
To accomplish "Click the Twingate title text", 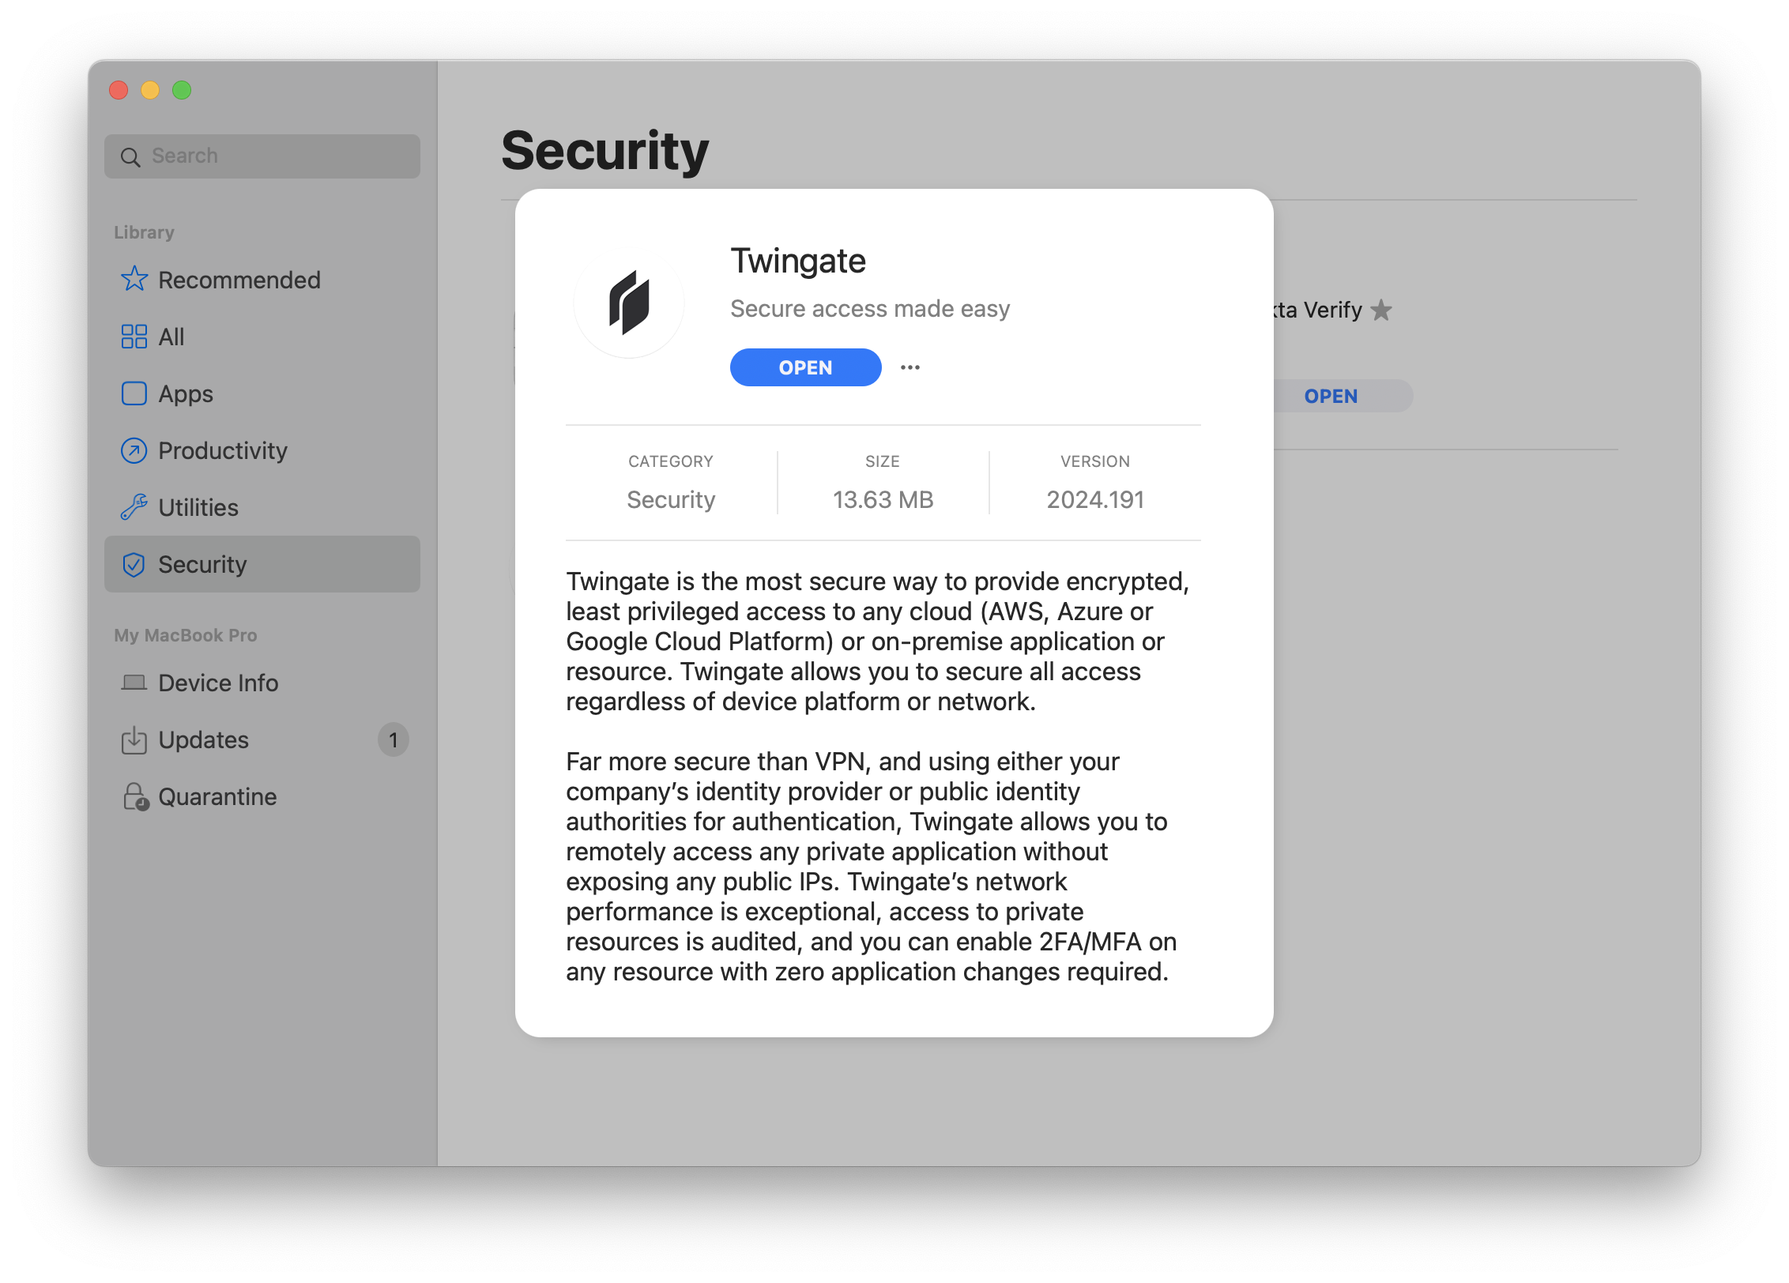I will (x=798, y=261).
